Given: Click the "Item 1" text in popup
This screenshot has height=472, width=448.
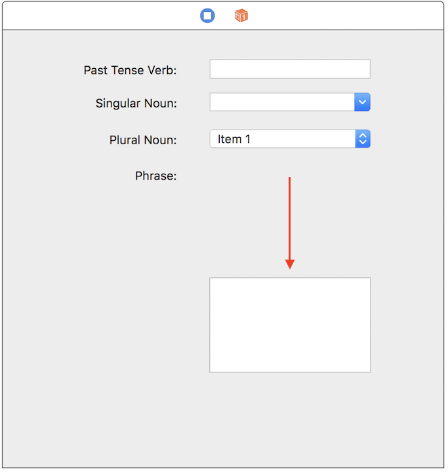Looking at the screenshot, I should (234, 139).
